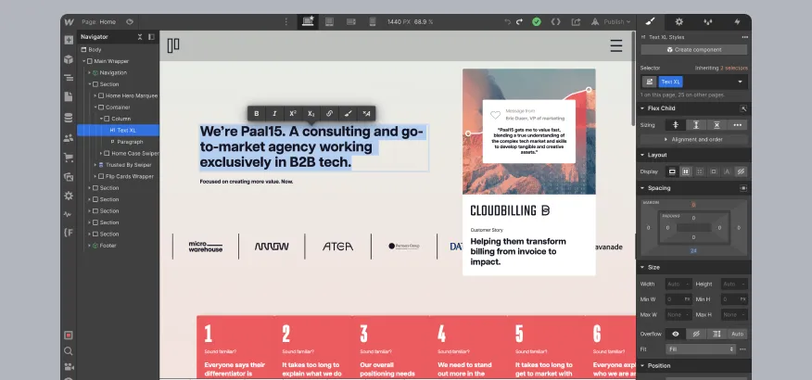Switch to the Element Settings gear tab
This screenshot has width=812, height=380.
[x=679, y=21]
